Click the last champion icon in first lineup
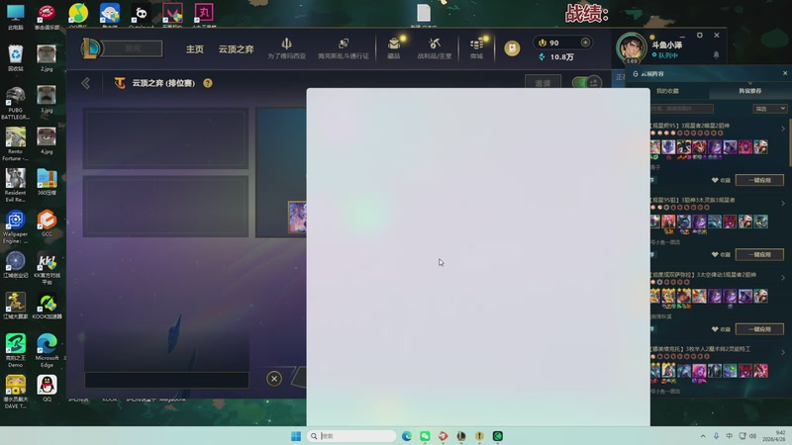The width and height of the screenshot is (792, 445). click(760, 146)
